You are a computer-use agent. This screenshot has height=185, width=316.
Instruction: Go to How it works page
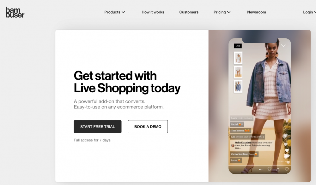pos(153,12)
